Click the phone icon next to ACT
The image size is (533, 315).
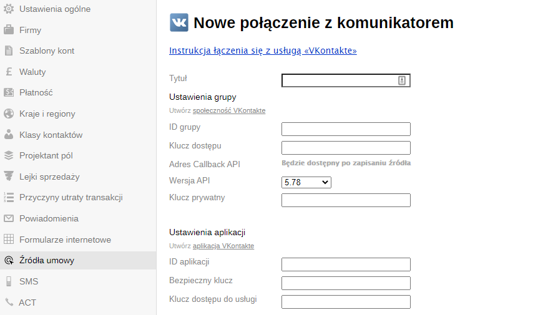[x=9, y=302]
